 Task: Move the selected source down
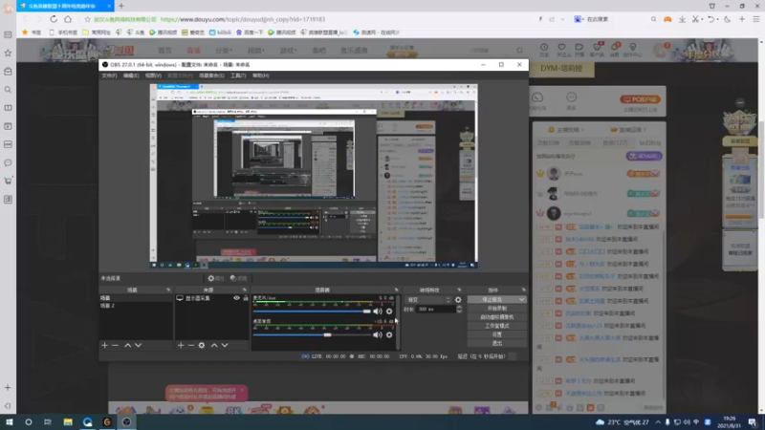(225, 345)
